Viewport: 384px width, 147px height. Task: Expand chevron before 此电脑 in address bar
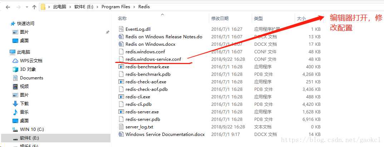pyautogui.click(x=49, y=7)
